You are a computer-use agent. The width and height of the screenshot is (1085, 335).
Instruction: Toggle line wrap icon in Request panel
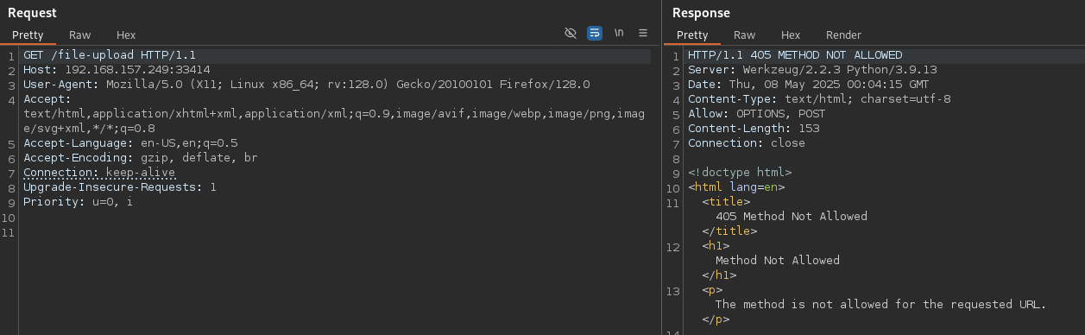(595, 33)
